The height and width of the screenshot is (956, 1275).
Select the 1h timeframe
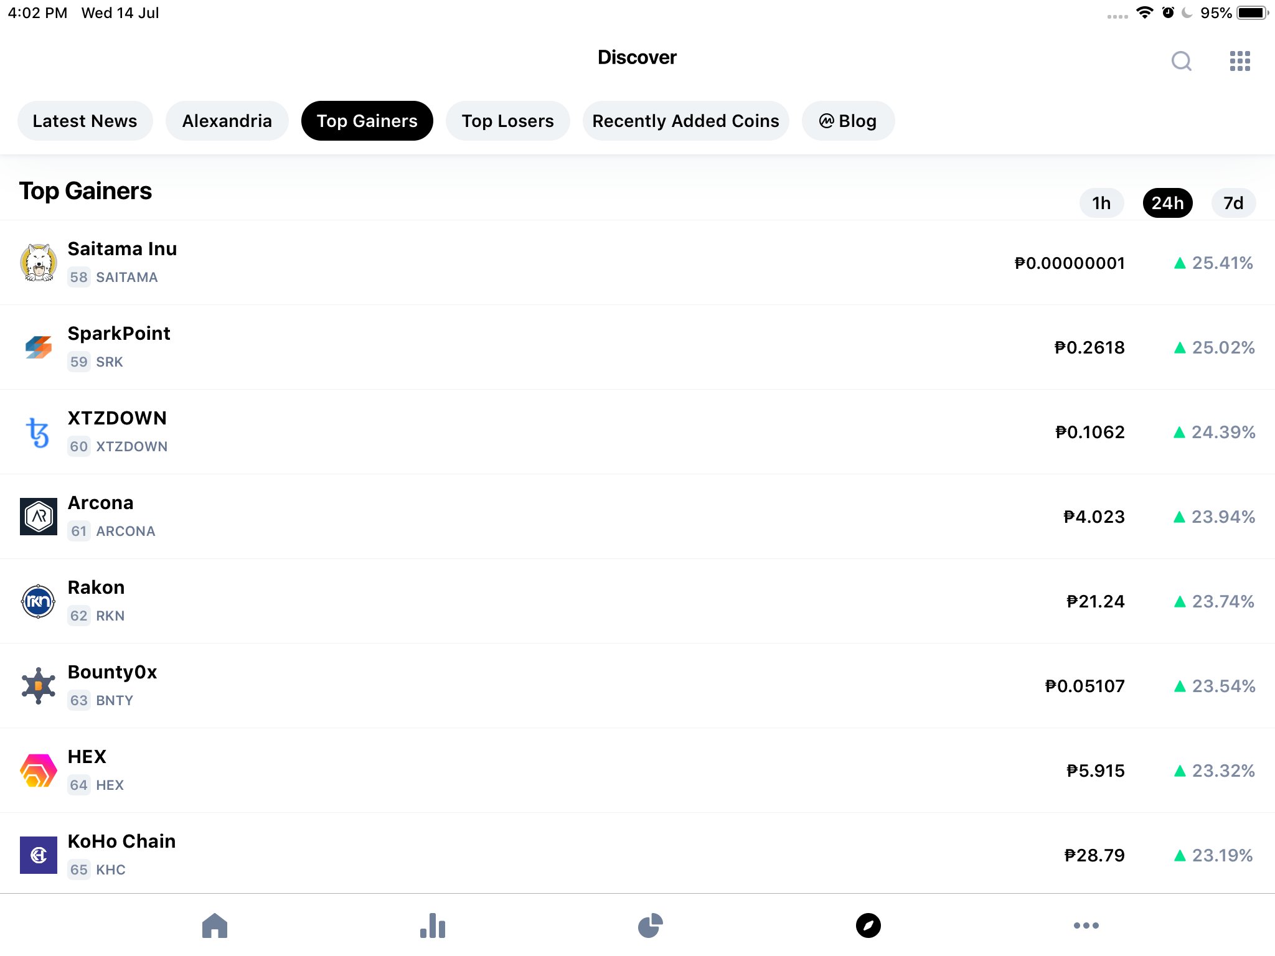[x=1101, y=203]
